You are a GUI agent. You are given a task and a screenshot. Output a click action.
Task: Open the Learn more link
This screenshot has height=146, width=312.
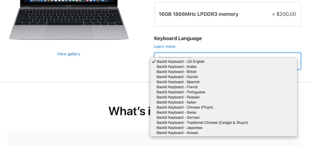(x=165, y=47)
